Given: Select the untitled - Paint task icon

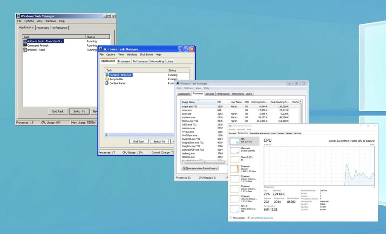Looking at the screenshot, I should click(25, 50).
